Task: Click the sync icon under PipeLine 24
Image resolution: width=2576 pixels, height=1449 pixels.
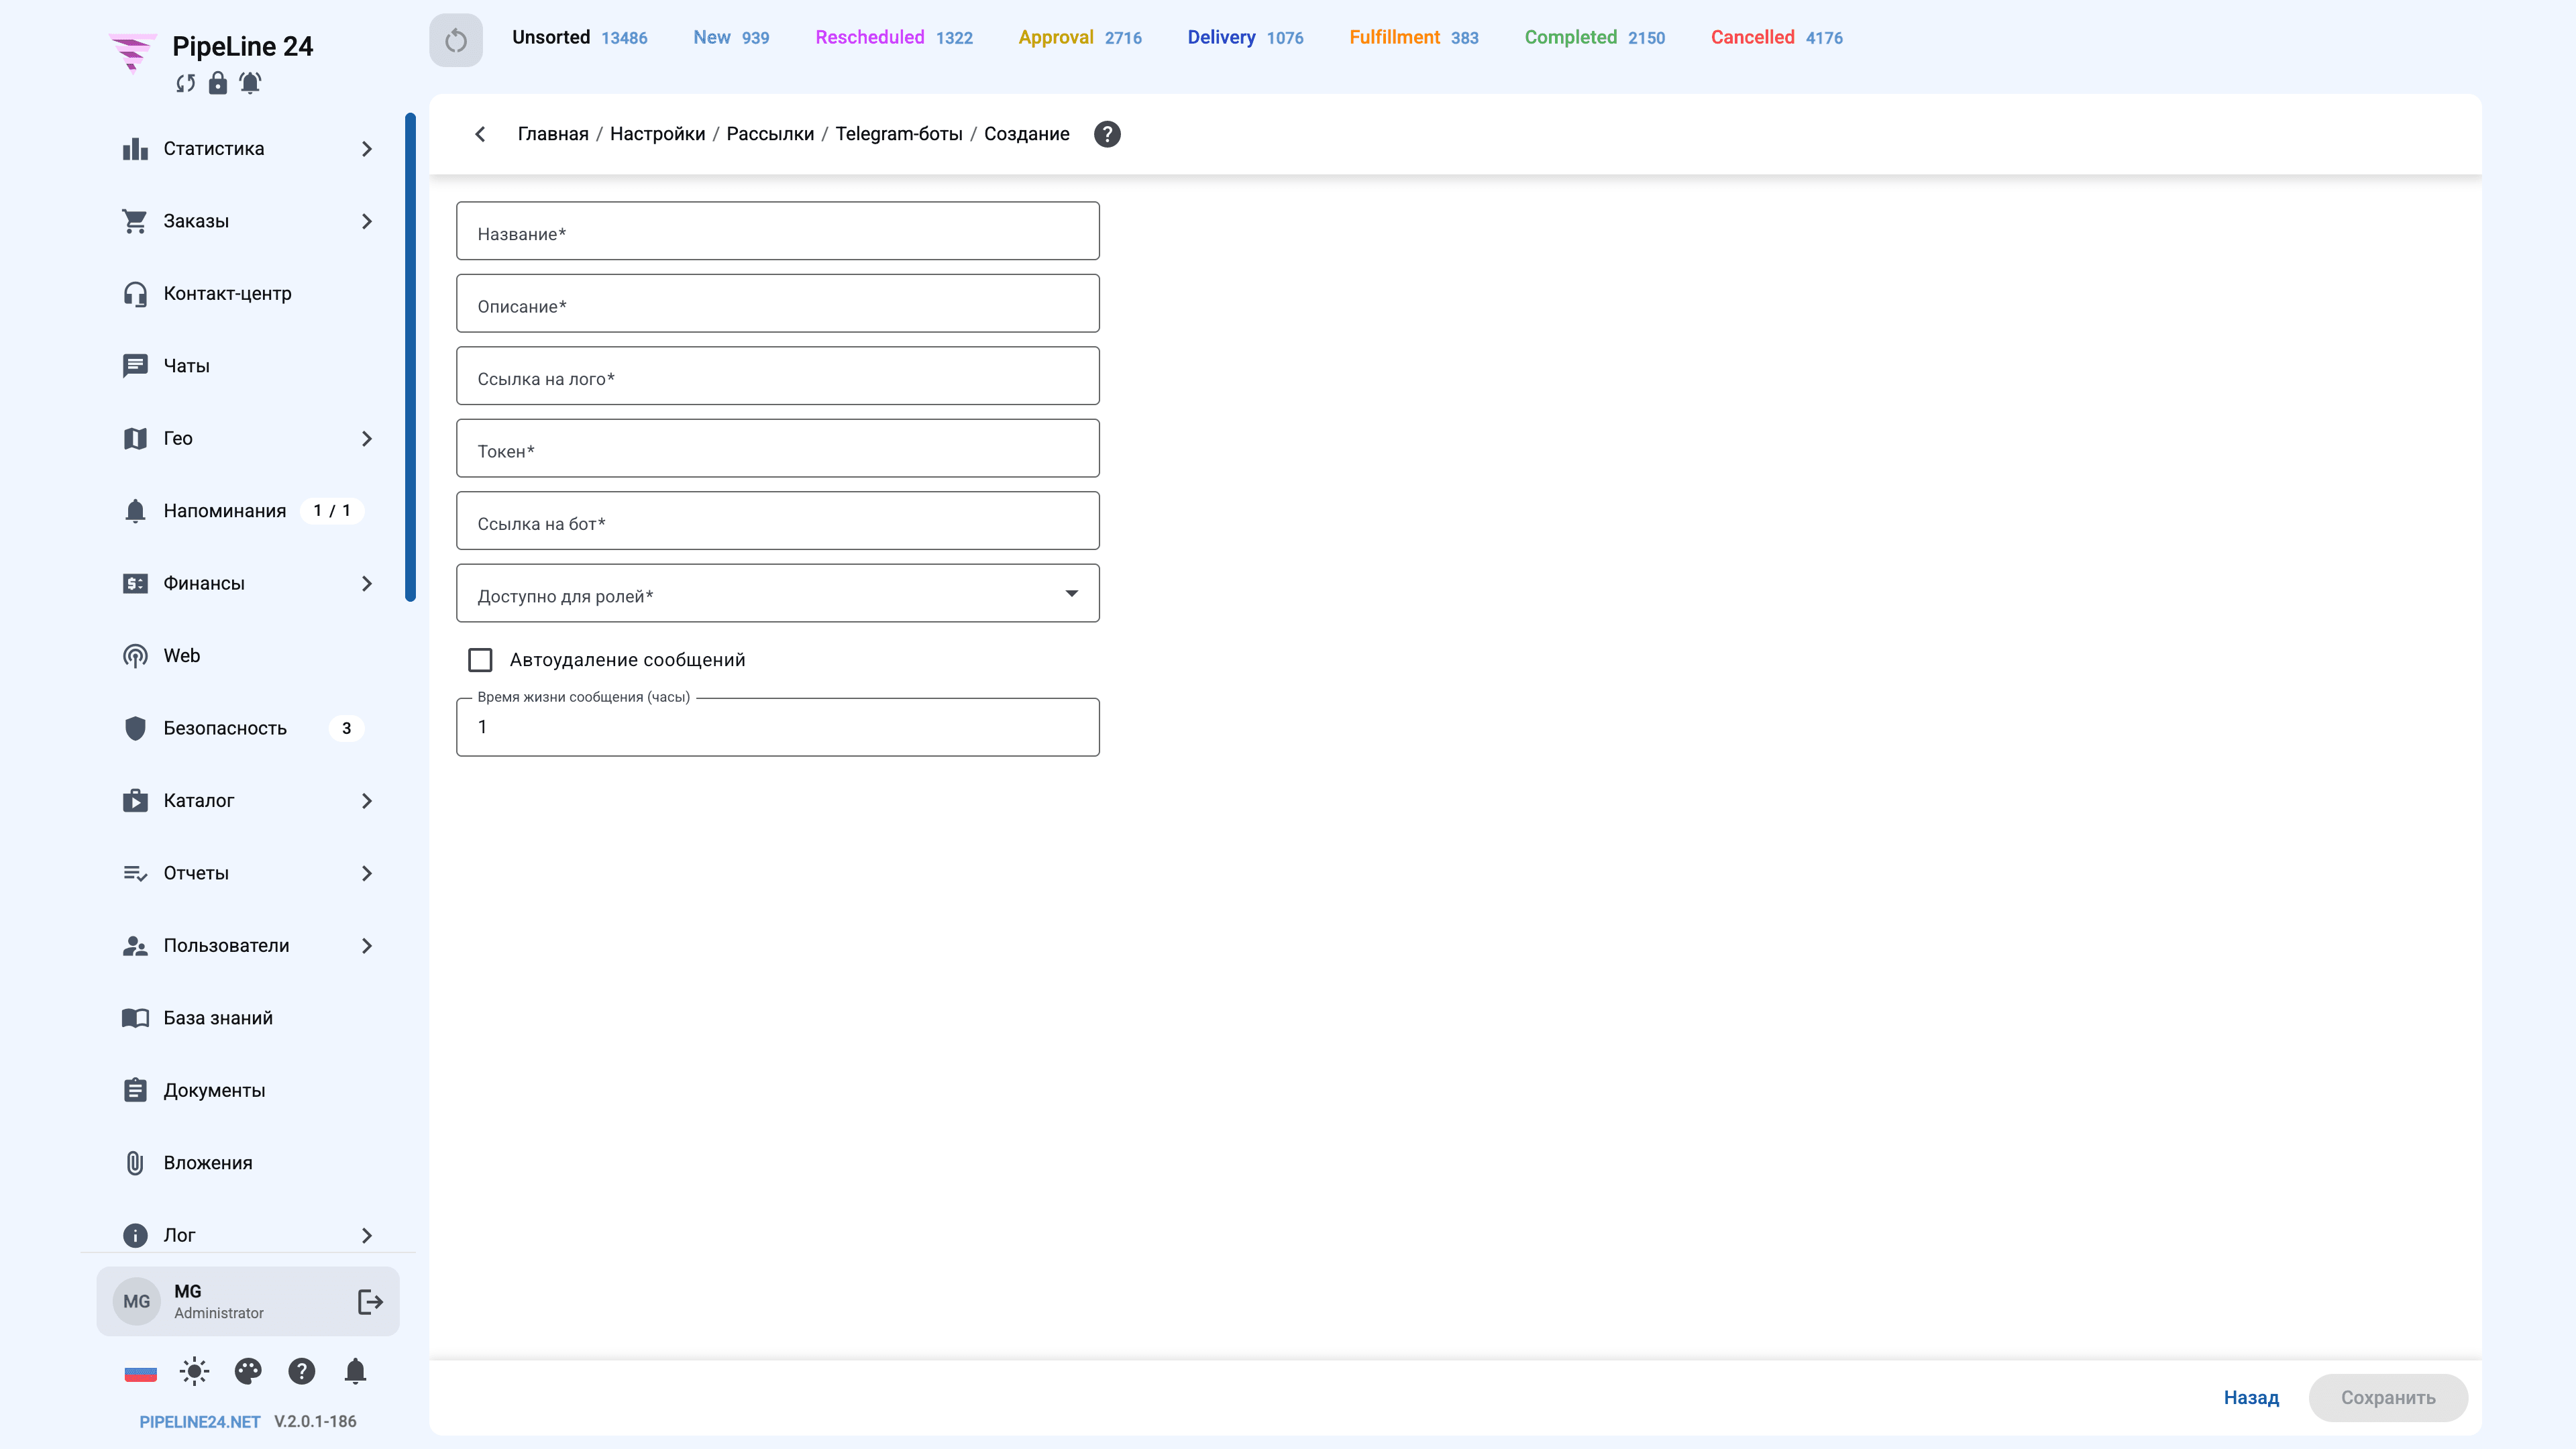Action: (x=185, y=83)
